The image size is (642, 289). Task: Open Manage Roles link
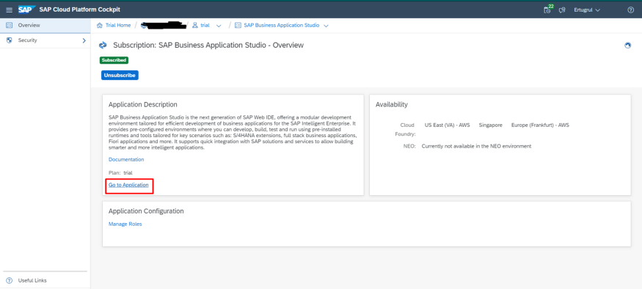[x=125, y=224]
